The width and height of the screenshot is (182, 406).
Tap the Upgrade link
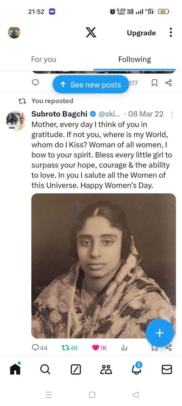click(141, 33)
